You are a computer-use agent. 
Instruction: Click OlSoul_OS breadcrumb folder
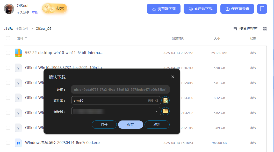43,29
